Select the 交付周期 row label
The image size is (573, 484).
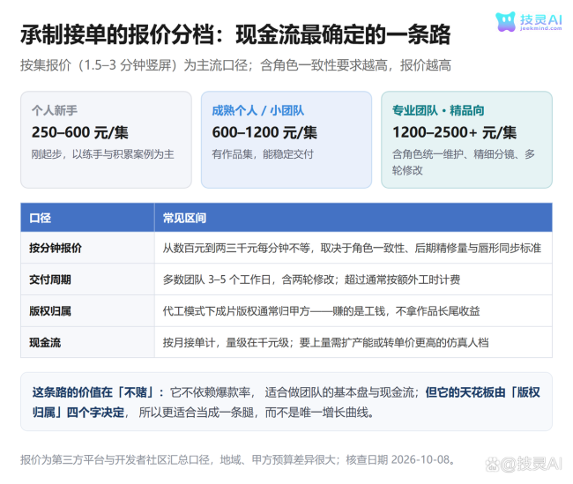click(x=50, y=279)
